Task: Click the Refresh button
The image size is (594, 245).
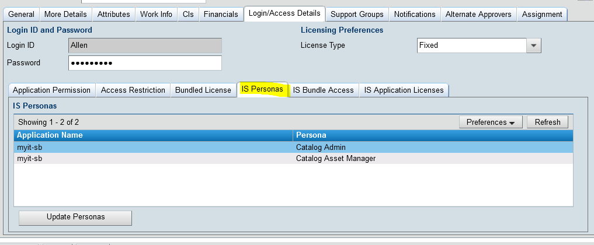Action: point(547,122)
